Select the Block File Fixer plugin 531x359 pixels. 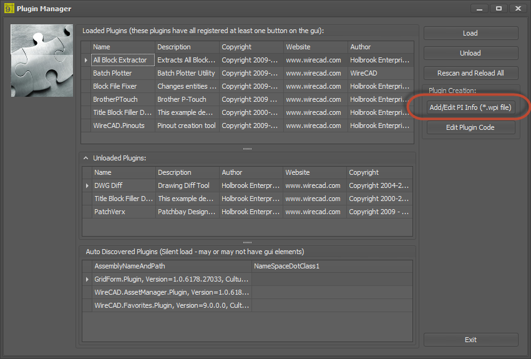123,86
